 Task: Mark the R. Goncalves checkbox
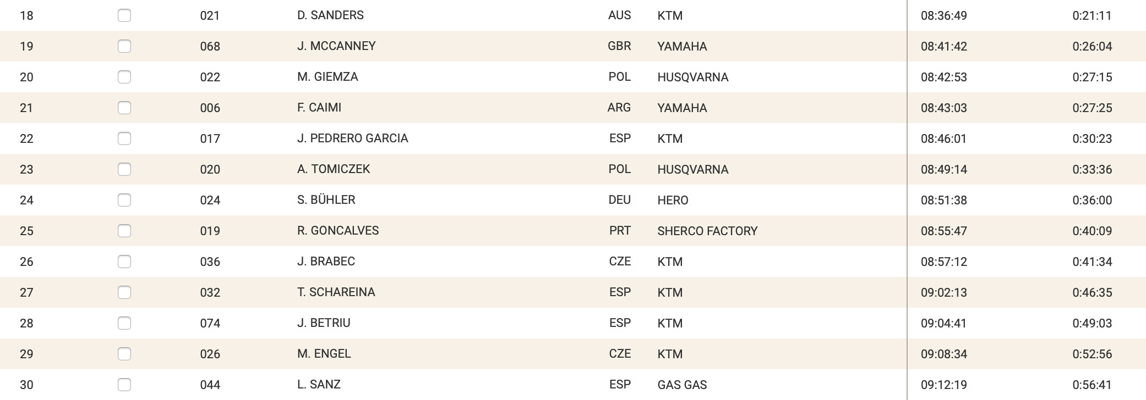(124, 231)
